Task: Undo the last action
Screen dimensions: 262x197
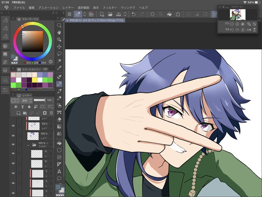Action: click(134, 14)
